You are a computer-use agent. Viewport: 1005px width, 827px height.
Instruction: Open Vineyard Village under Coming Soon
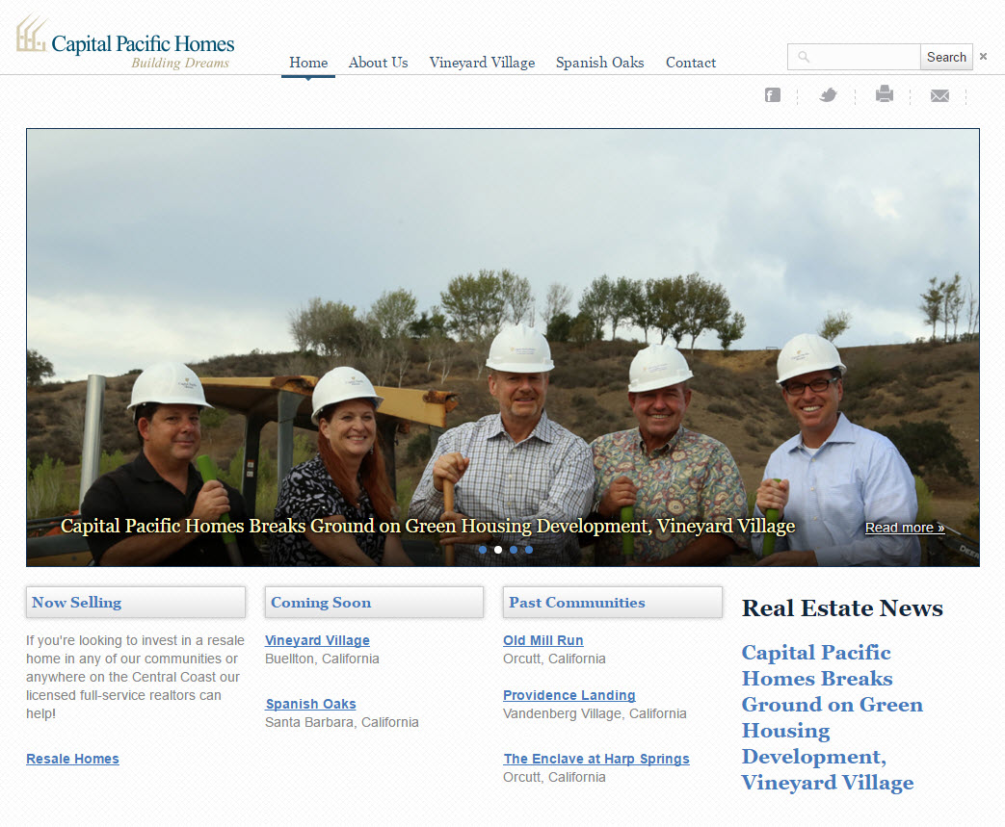pos(317,640)
